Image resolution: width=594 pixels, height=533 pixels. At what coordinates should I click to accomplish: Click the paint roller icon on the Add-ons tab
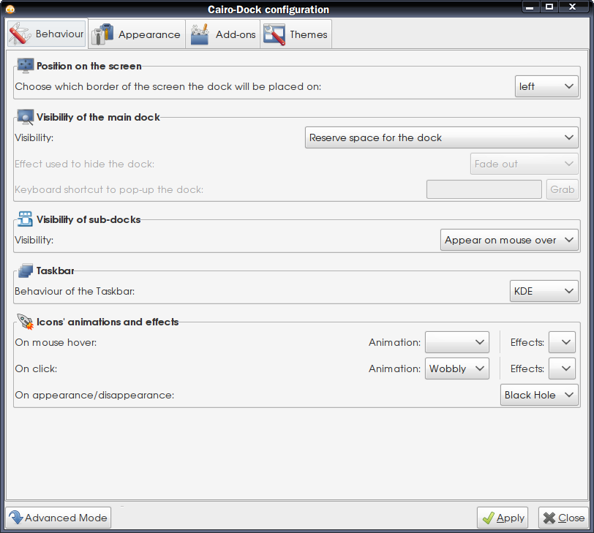pos(199,33)
